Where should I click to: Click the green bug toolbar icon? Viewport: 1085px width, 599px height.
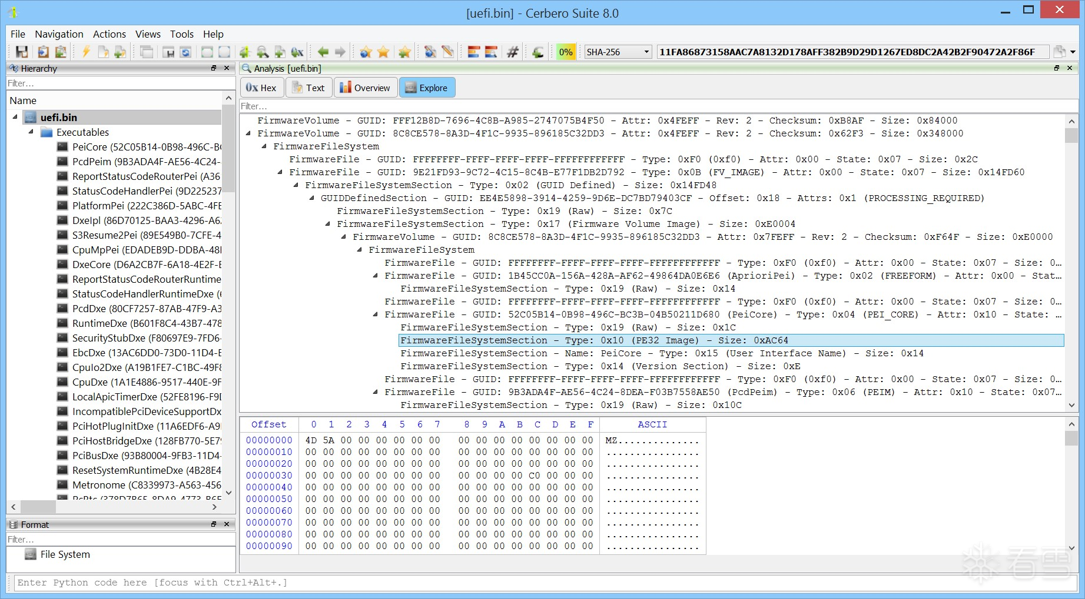tap(245, 52)
